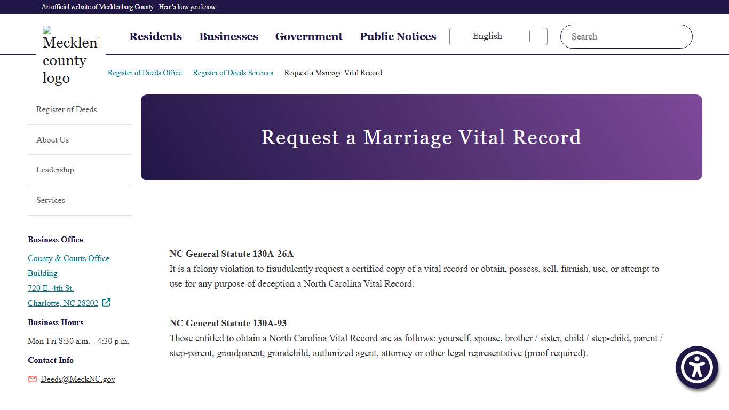The width and height of the screenshot is (729, 410).
Task: Open the Businesses menu
Action: pyautogui.click(x=228, y=36)
